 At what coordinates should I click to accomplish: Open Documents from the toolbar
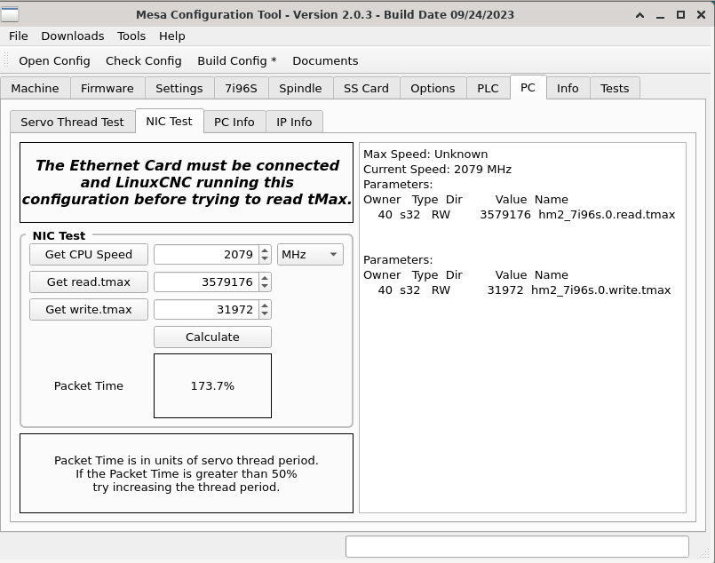pyautogui.click(x=325, y=61)
